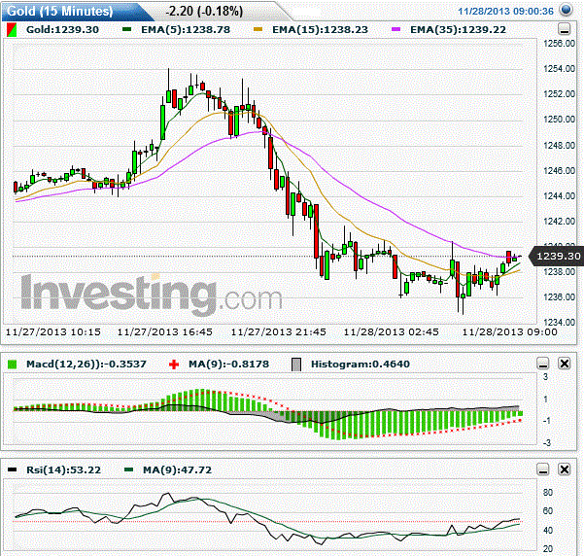Click the 1254.00 price axis label
The height and width of the screenshot is (556, 584).
559,69
